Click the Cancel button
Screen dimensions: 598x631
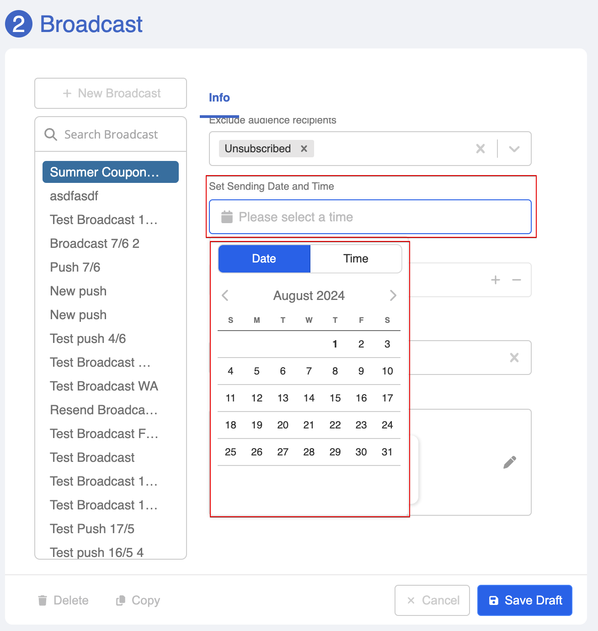point(432,600)
